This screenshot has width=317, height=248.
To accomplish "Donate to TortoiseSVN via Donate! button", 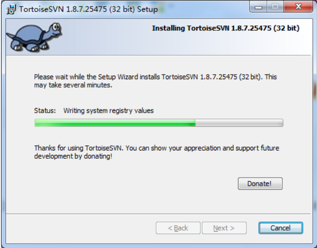I will tap(260, 184).
